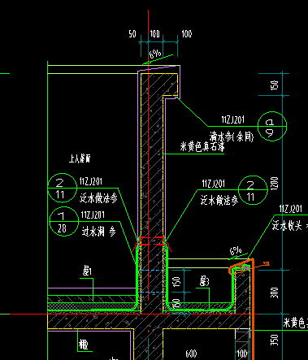Image resolution: width=308 pixels, height=360 pixels.
Task: Click the 1/28 detail reference circle
Action: pos(64,222)
